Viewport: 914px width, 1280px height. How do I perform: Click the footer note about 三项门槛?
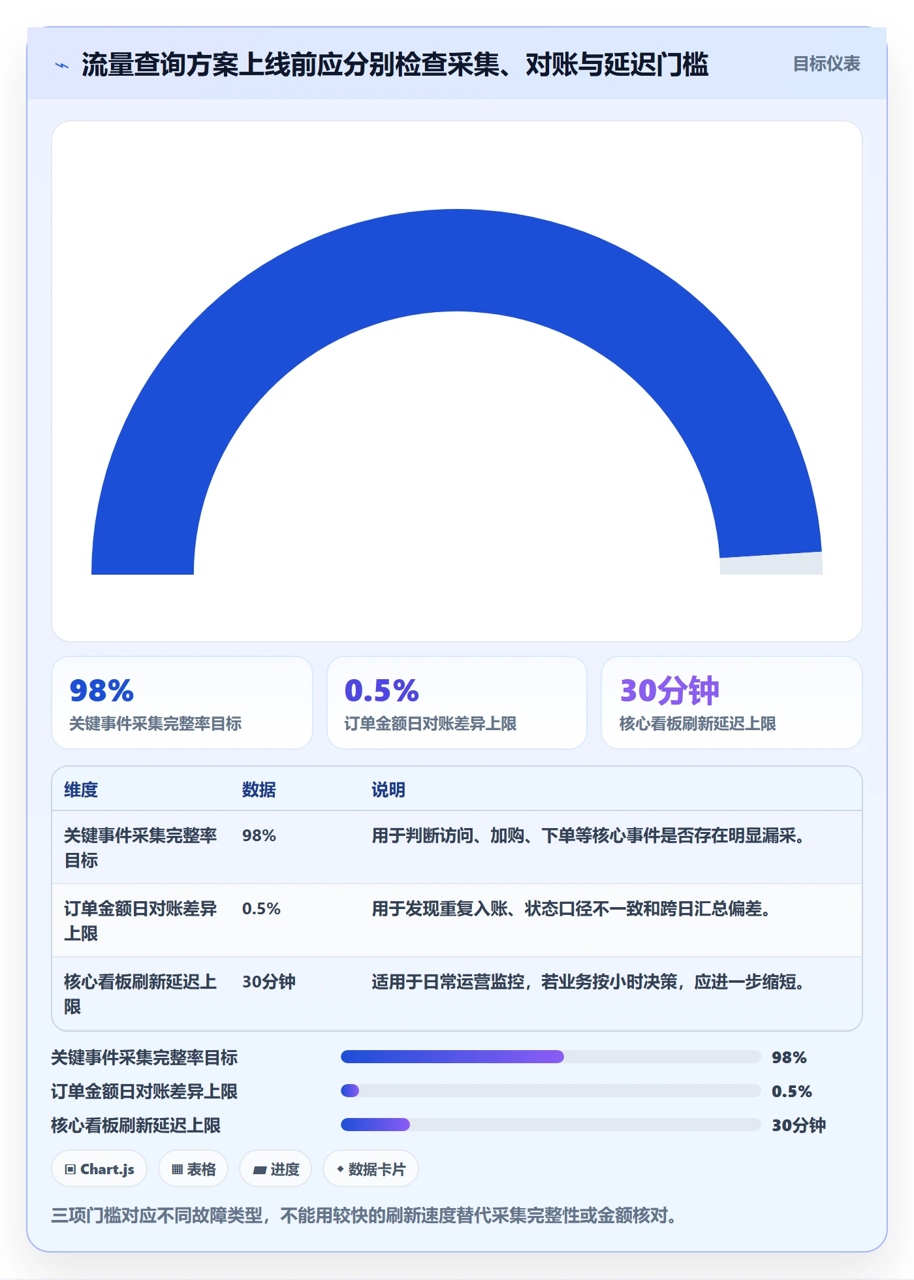[366, 1215]
